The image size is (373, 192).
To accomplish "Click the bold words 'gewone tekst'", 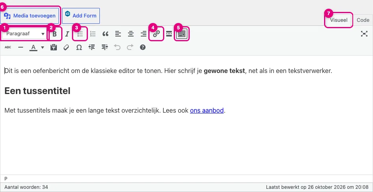I will click(x=224, y=71).
